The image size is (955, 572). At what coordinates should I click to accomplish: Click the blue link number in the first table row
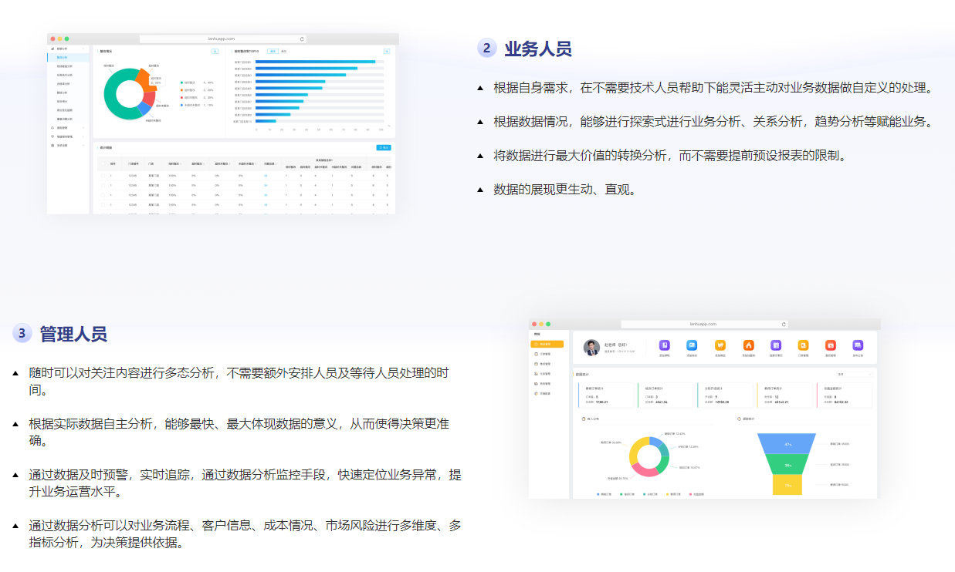[x=266, y=176]
